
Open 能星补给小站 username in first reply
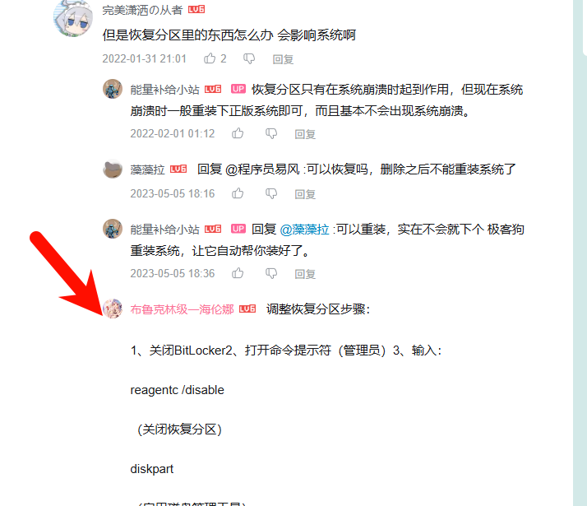tap(164, 90)
